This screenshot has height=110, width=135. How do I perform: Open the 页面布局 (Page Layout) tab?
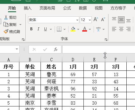(x=47, y=8)
